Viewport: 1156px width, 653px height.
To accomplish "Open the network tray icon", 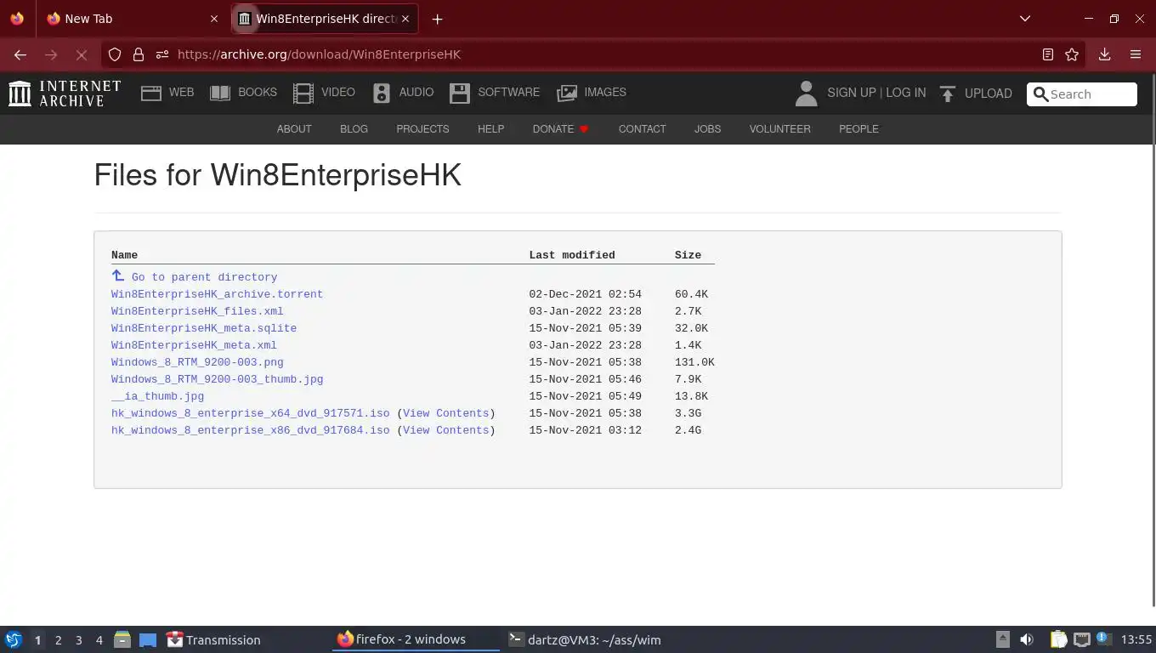I will point(1082,639).
